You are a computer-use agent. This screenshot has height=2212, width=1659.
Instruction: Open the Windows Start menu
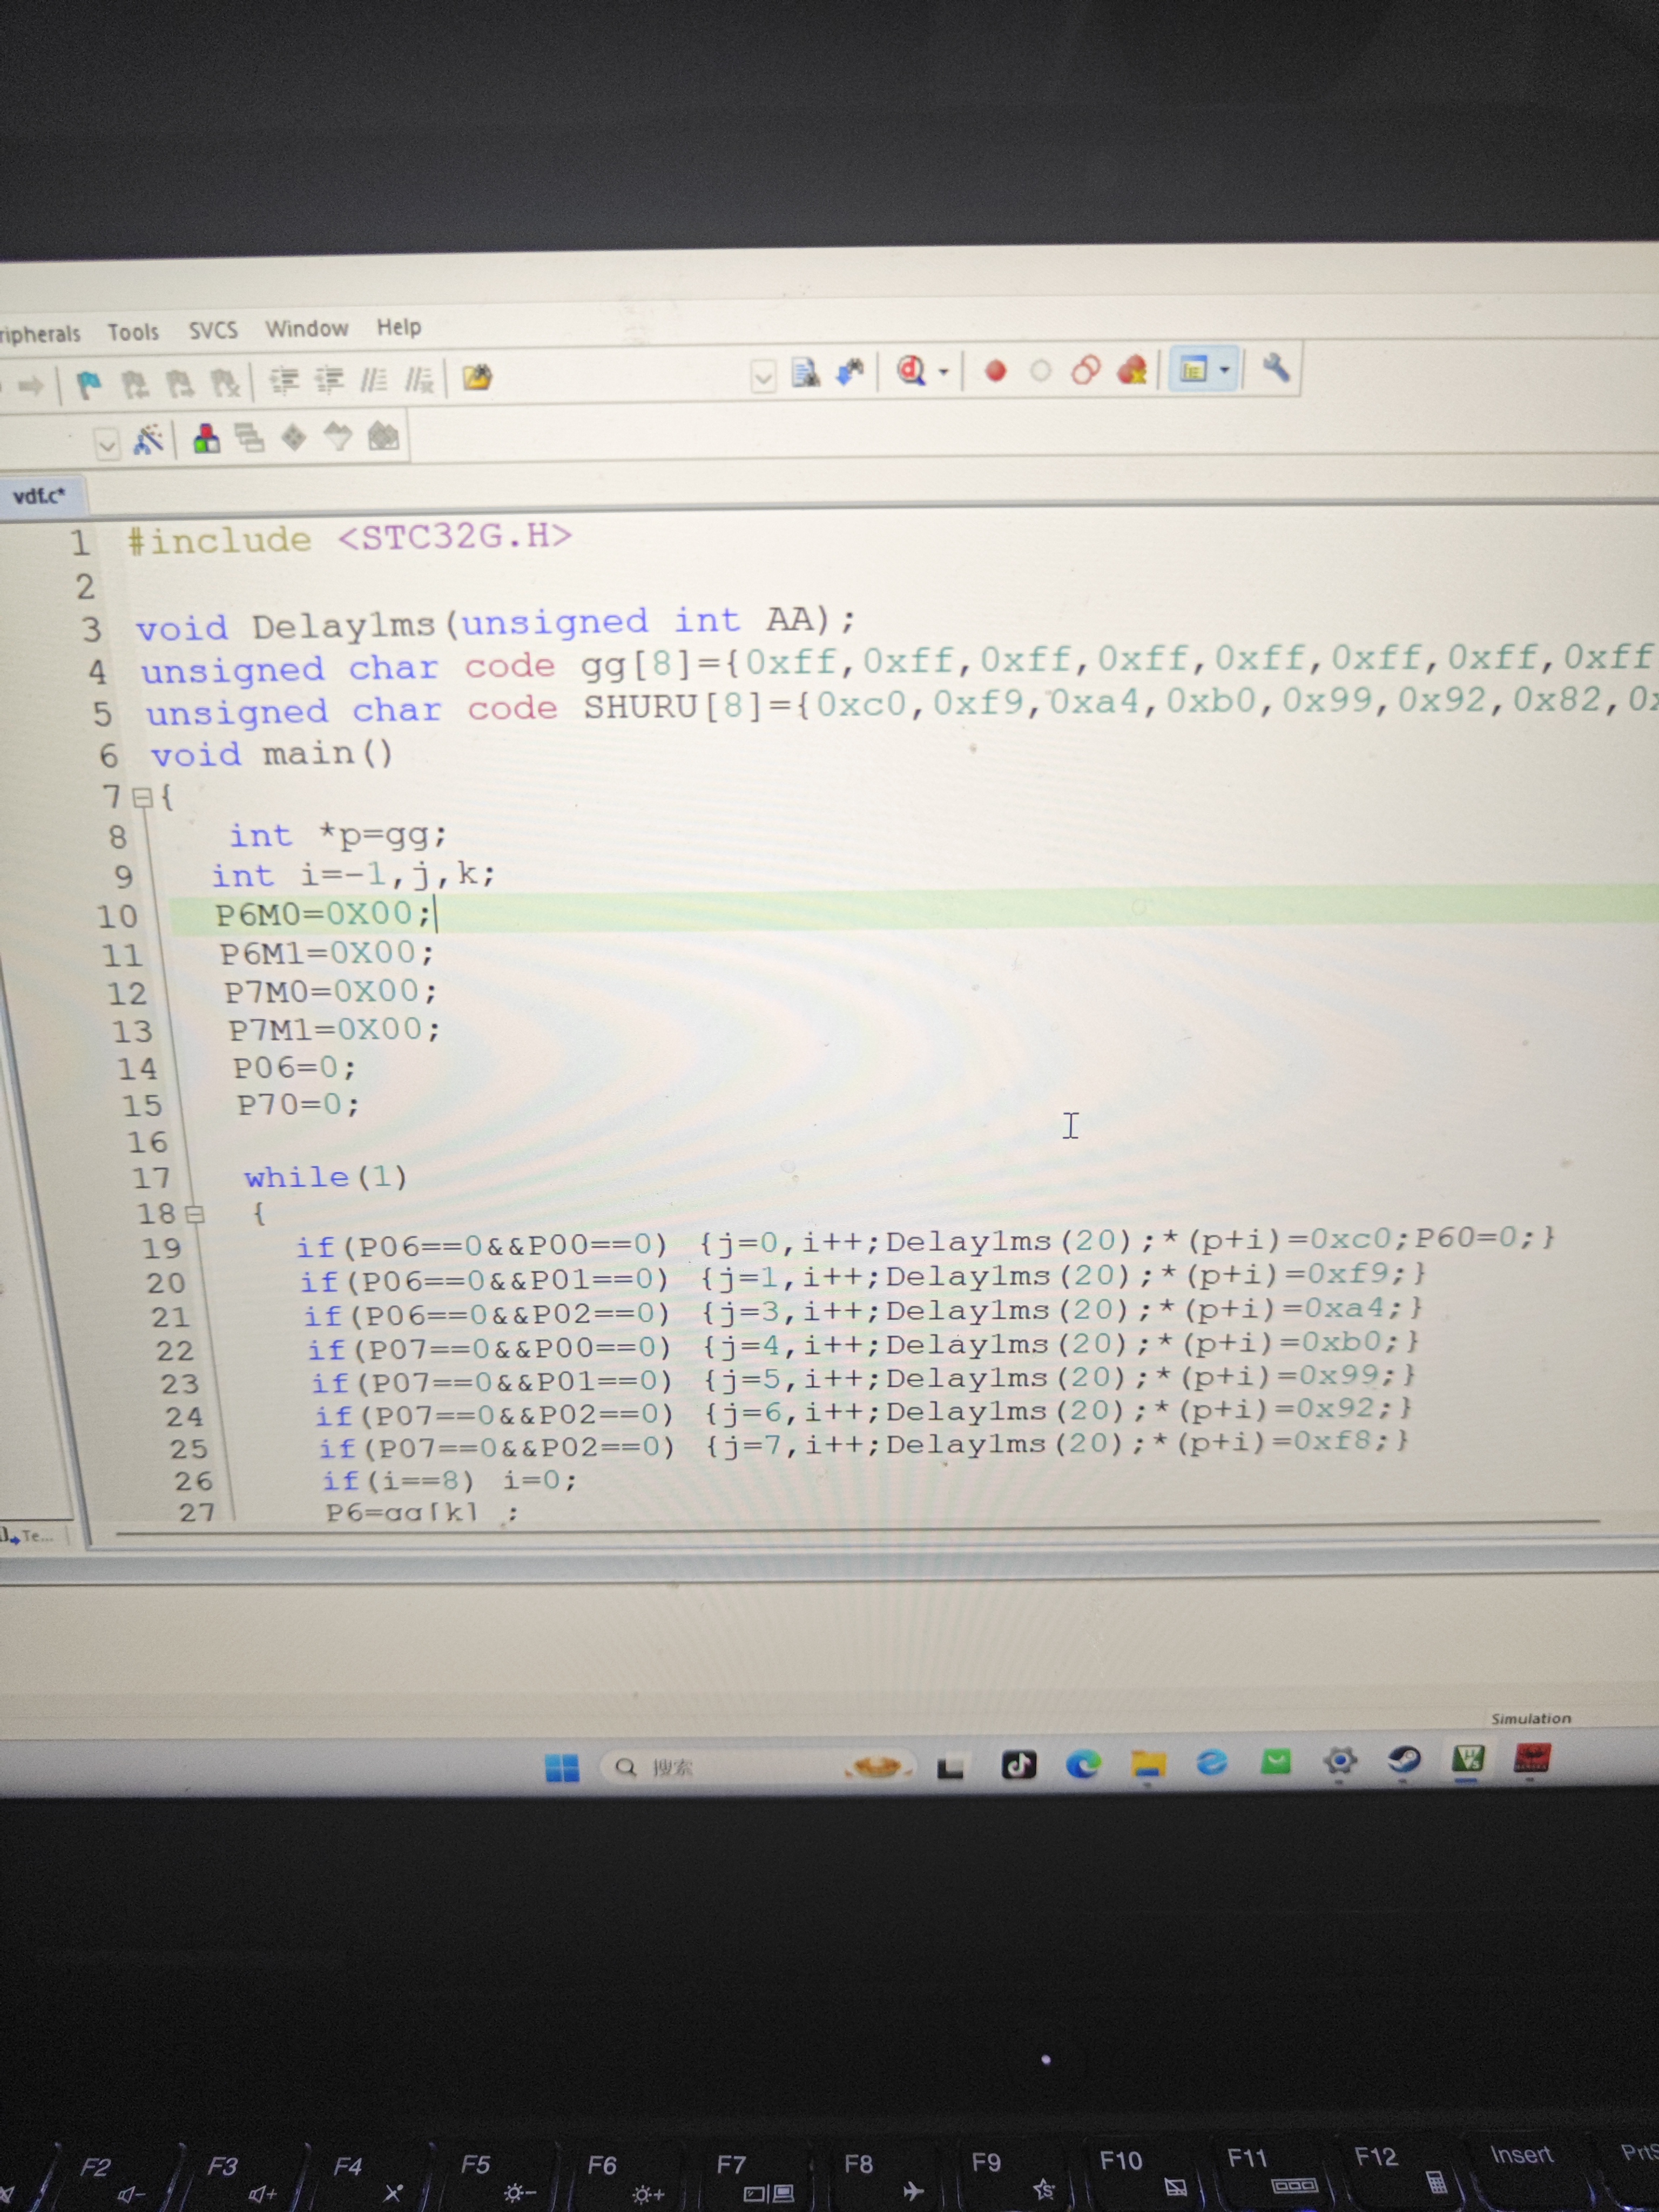click(x=562, y=1768)
